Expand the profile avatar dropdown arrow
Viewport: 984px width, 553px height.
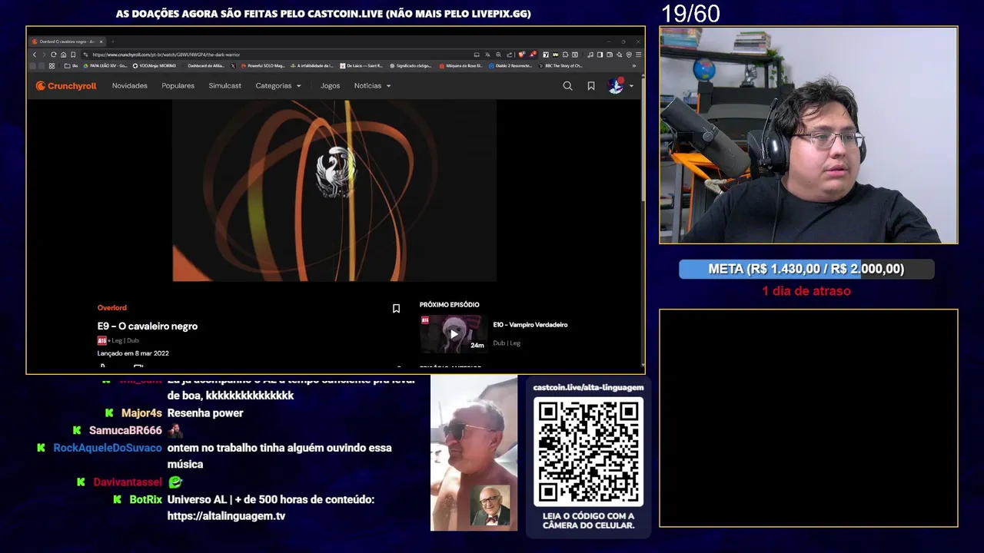tap(631, 86)
